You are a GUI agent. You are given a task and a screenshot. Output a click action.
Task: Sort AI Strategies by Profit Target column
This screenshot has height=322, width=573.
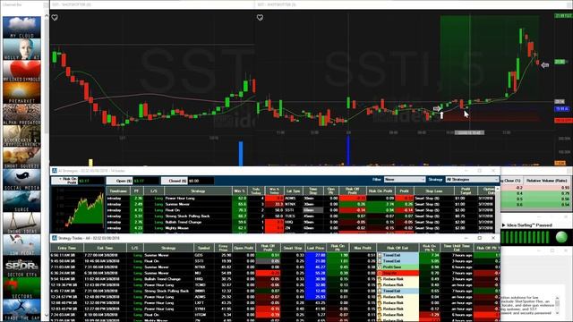466,191
